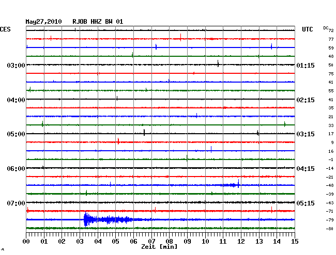Click the black spike on the 03:00 trace near minute 11
Screen dimensions: 336x255
[x=218, y=63]
